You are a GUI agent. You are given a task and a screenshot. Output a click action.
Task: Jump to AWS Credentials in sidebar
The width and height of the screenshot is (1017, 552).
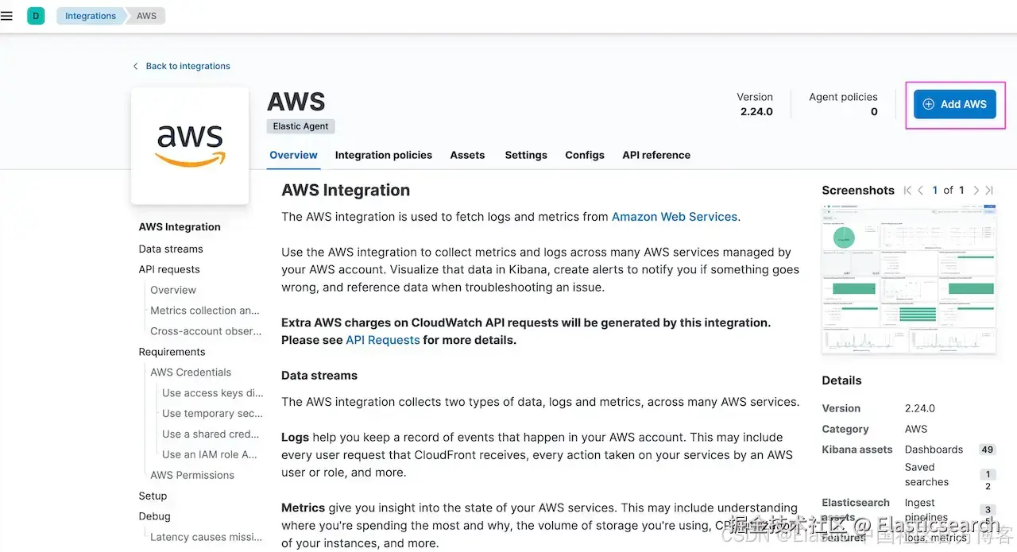(x=191, y=372)
